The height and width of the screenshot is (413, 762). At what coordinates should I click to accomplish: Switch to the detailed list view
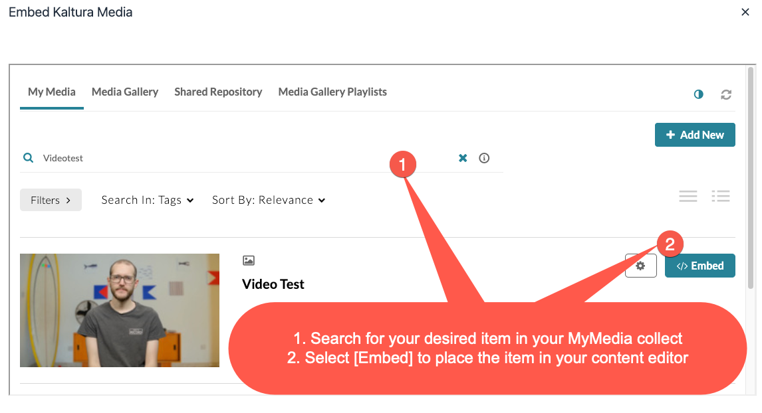pos(721,196)
